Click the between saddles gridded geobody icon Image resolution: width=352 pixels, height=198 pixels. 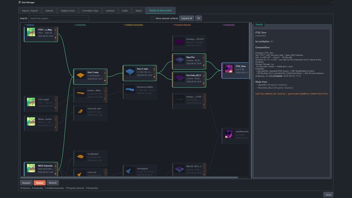(x=130, y=90)
